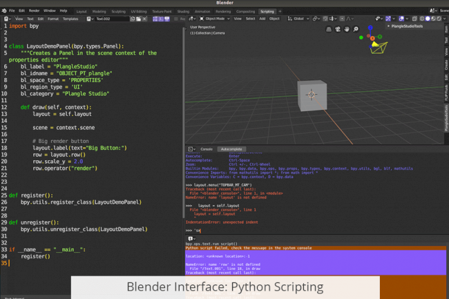This screenshot has height=299, width=449.
Task: Switch viewport to solid shading
Action: click(428, 19)
